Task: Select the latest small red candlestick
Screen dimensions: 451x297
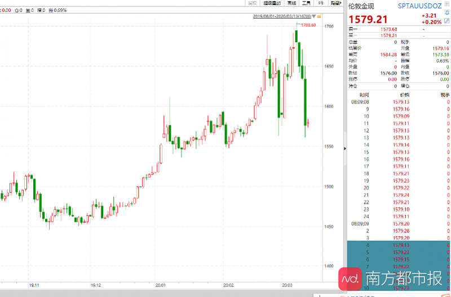Action: [x=308, y=123]
